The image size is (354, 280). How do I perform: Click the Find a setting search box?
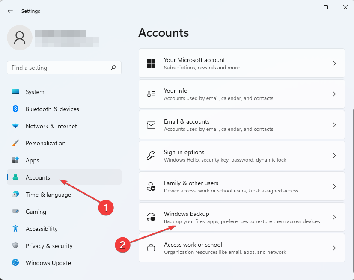click(x=60, y=68)
